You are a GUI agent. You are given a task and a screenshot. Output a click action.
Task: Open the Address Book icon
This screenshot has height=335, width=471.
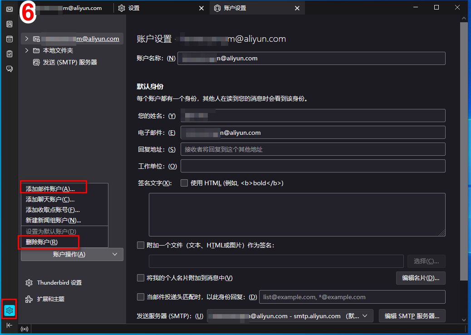click(10, 24)
